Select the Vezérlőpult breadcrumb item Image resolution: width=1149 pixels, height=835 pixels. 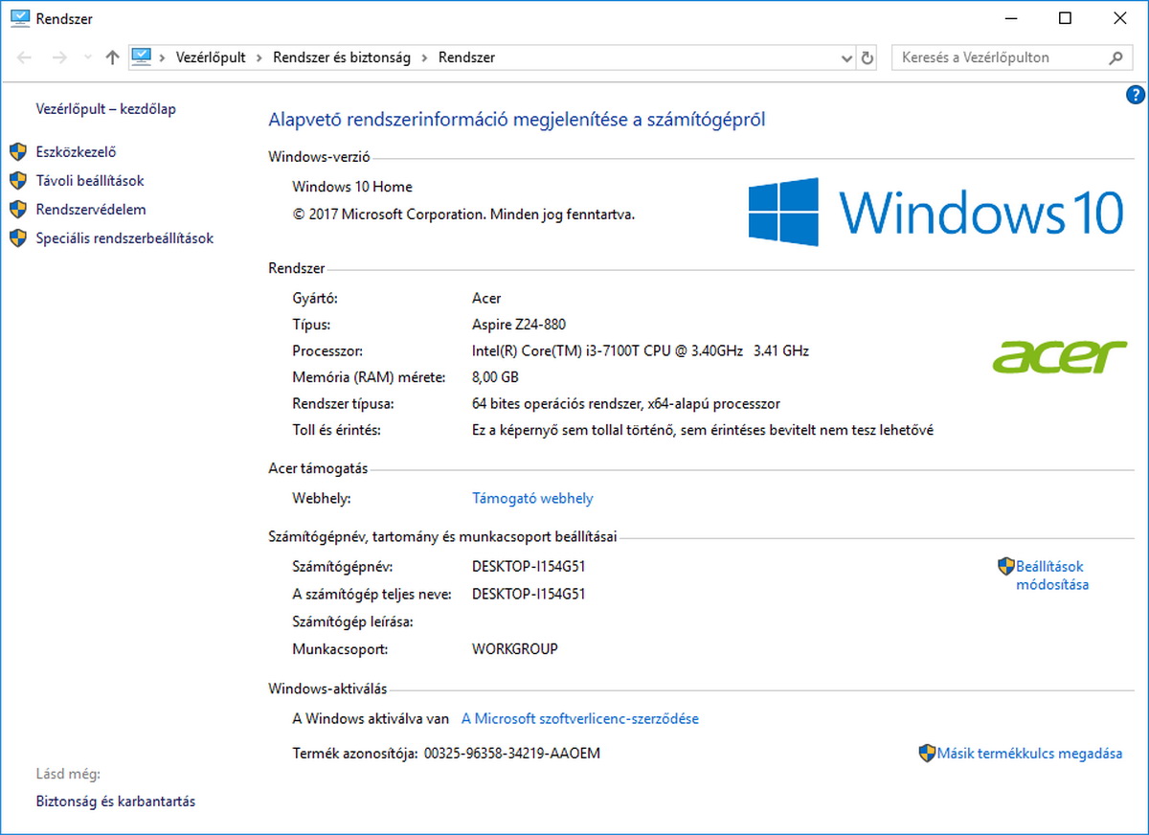click(x=211, y=57)
